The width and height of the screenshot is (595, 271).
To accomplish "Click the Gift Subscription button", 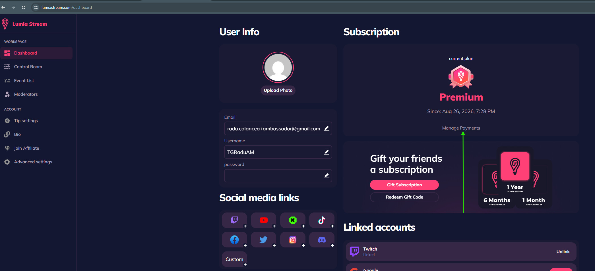I will point(404,185).
